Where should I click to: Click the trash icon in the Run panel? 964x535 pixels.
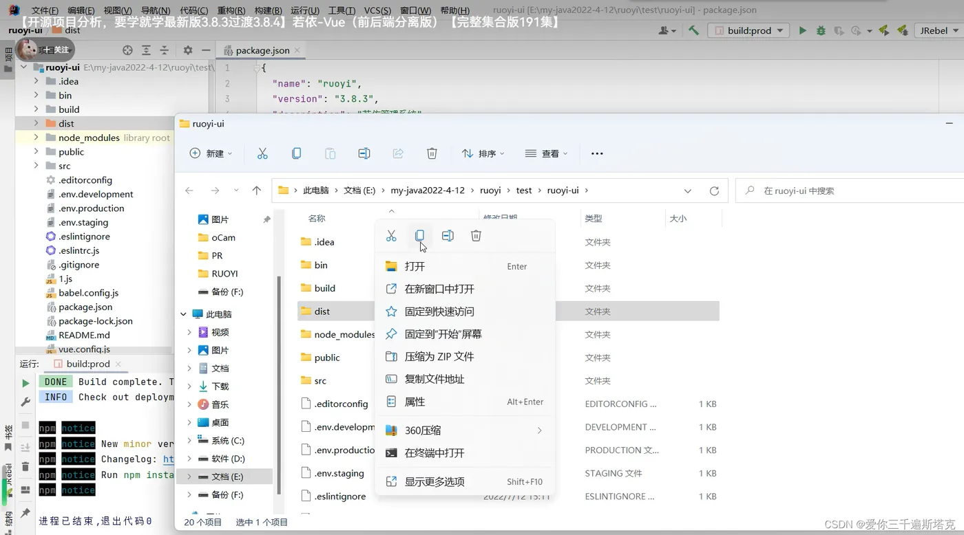tap(25, 467)
